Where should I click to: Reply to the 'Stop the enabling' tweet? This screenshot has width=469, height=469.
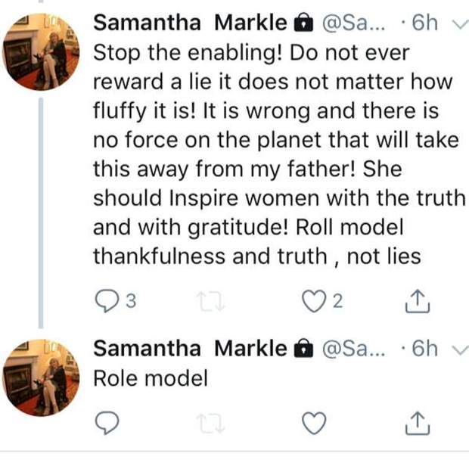(107, 302)
